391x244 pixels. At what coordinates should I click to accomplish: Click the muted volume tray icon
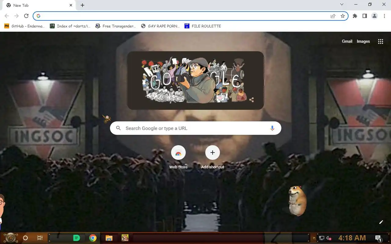(x=329, y=238)
